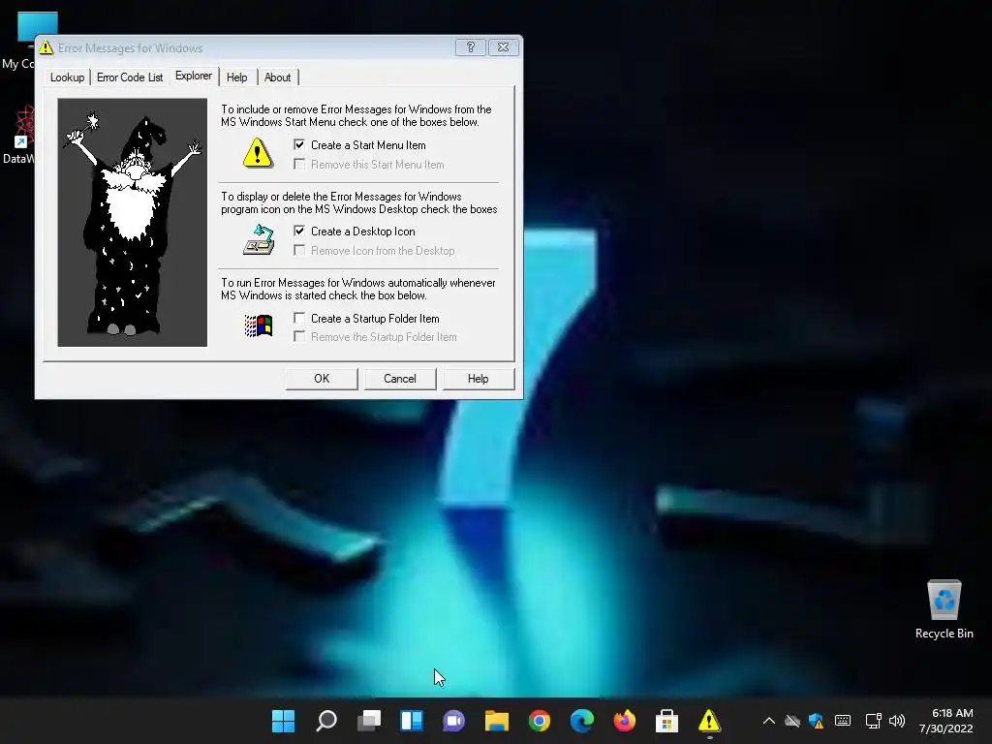
Task: Uncheck Create a Desktop Icon
Action: coord(299,231)
